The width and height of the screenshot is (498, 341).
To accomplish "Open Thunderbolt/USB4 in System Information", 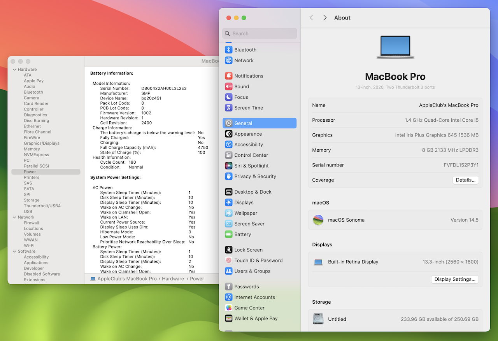I will click(x=42, y=206).
